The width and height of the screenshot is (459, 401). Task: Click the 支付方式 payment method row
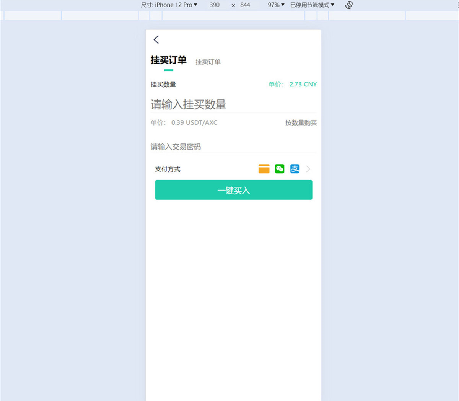[167, 169]
